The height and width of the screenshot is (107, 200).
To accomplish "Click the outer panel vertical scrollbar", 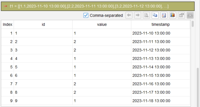I will click(198, 88).
